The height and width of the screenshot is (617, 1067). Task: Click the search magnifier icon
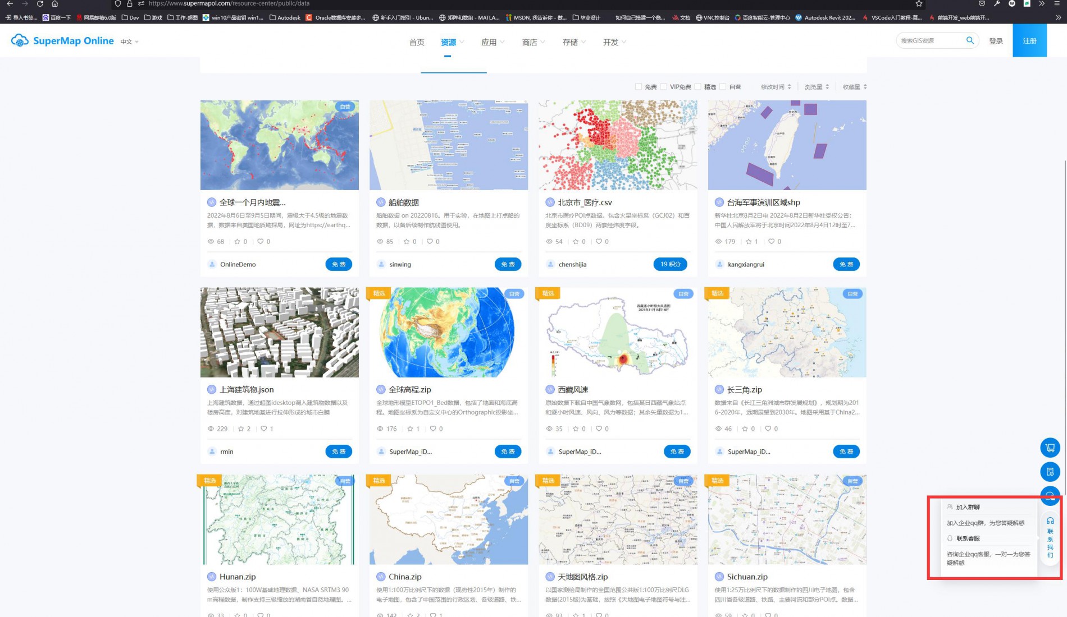coord(969,40)
